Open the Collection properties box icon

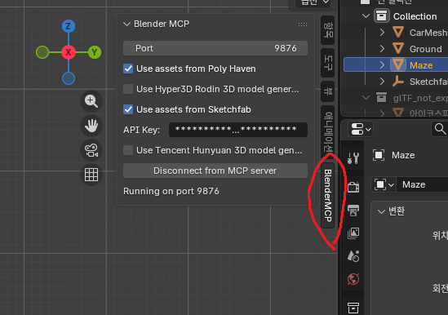pyautogui.click(x=353, y=308)
